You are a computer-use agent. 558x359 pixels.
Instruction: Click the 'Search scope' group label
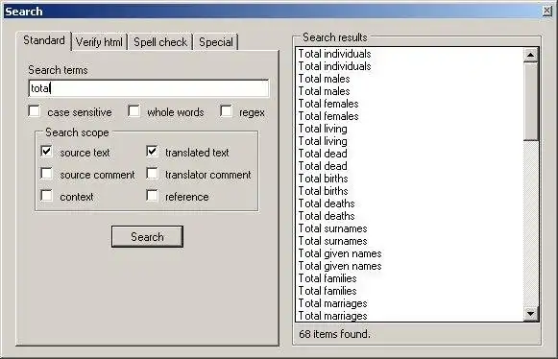[77, 132]
